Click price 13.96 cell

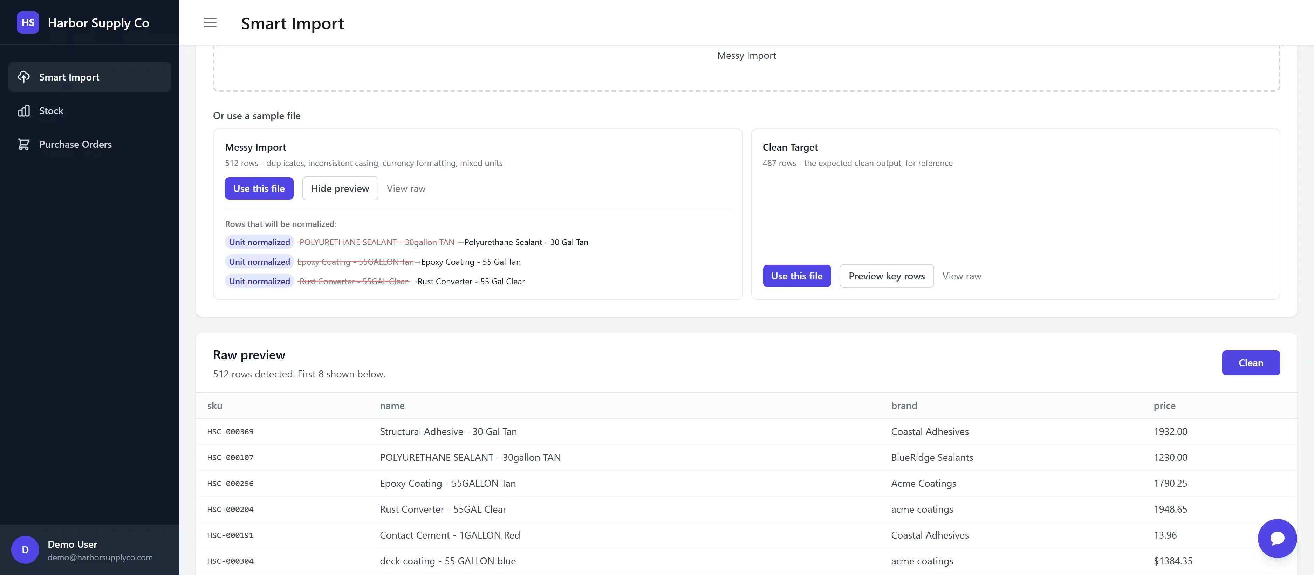point(1165,535)
